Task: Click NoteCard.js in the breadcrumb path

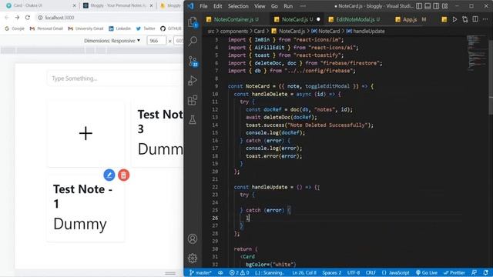Action: click(x=289, y=31)
